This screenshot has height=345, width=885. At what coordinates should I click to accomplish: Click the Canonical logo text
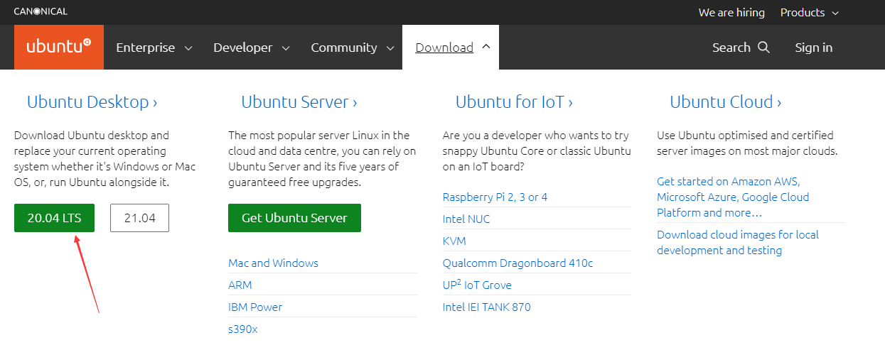pos(41,12)
